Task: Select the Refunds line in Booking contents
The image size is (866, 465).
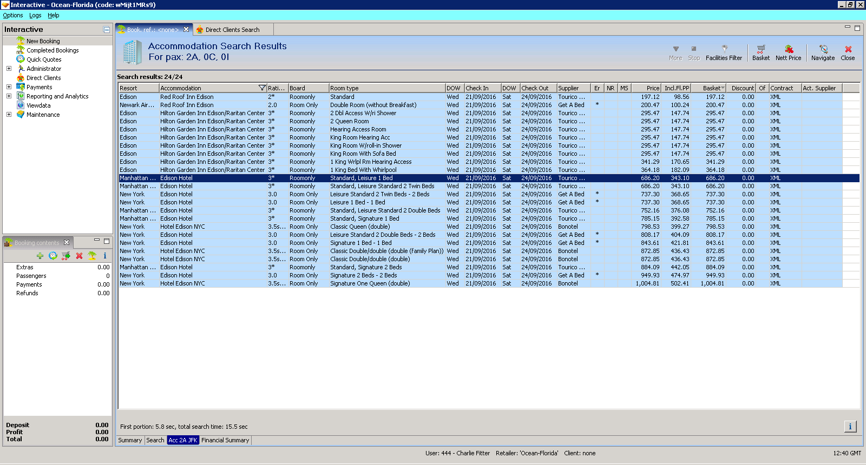Action: 57,293
